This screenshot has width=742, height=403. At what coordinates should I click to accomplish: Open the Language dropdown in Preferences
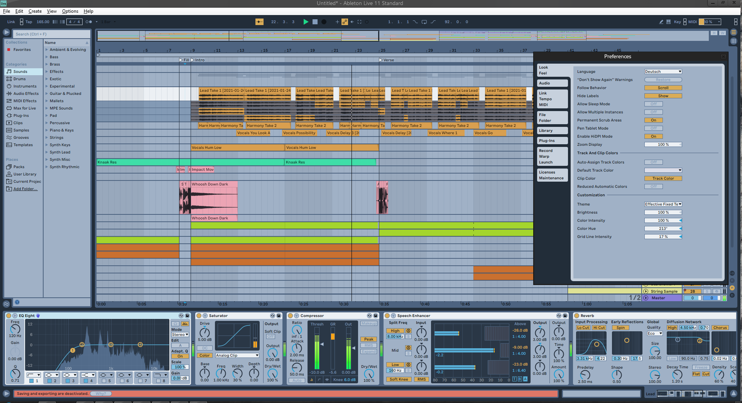[x=663, y=72]
